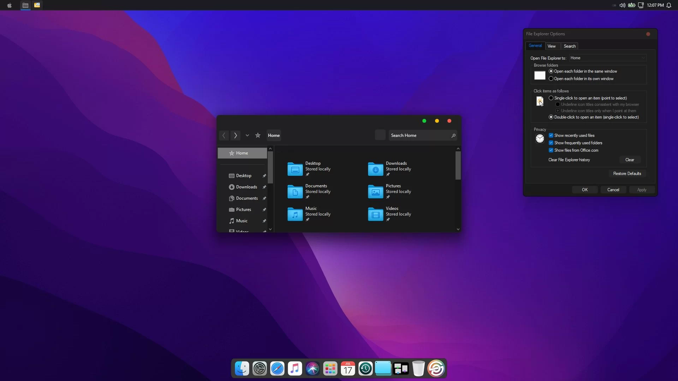Click the search magnifier icon
Screen dimensions: 678x381
(x=453, y=135)
